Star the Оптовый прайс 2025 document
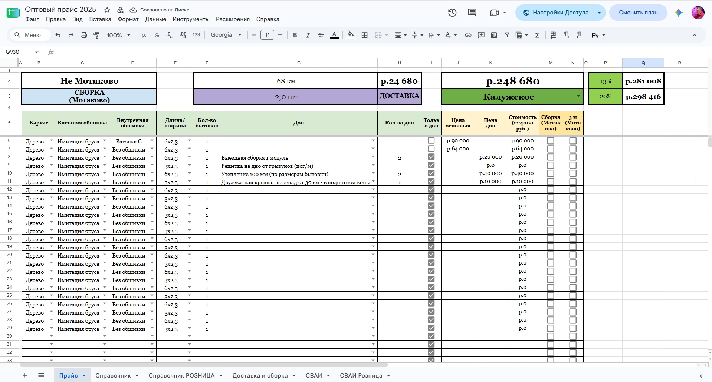The width and height of the screenshot is (712, 382). tap(107, 10)
